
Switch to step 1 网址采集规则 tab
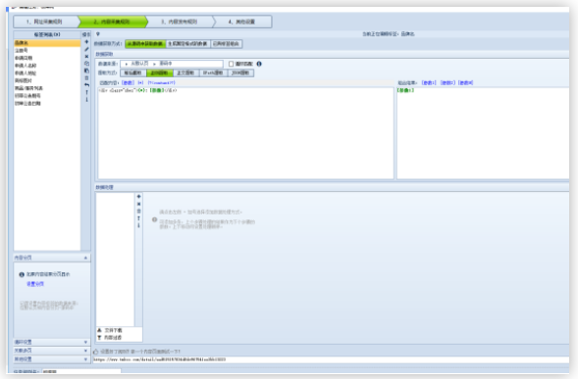point(46,22)
